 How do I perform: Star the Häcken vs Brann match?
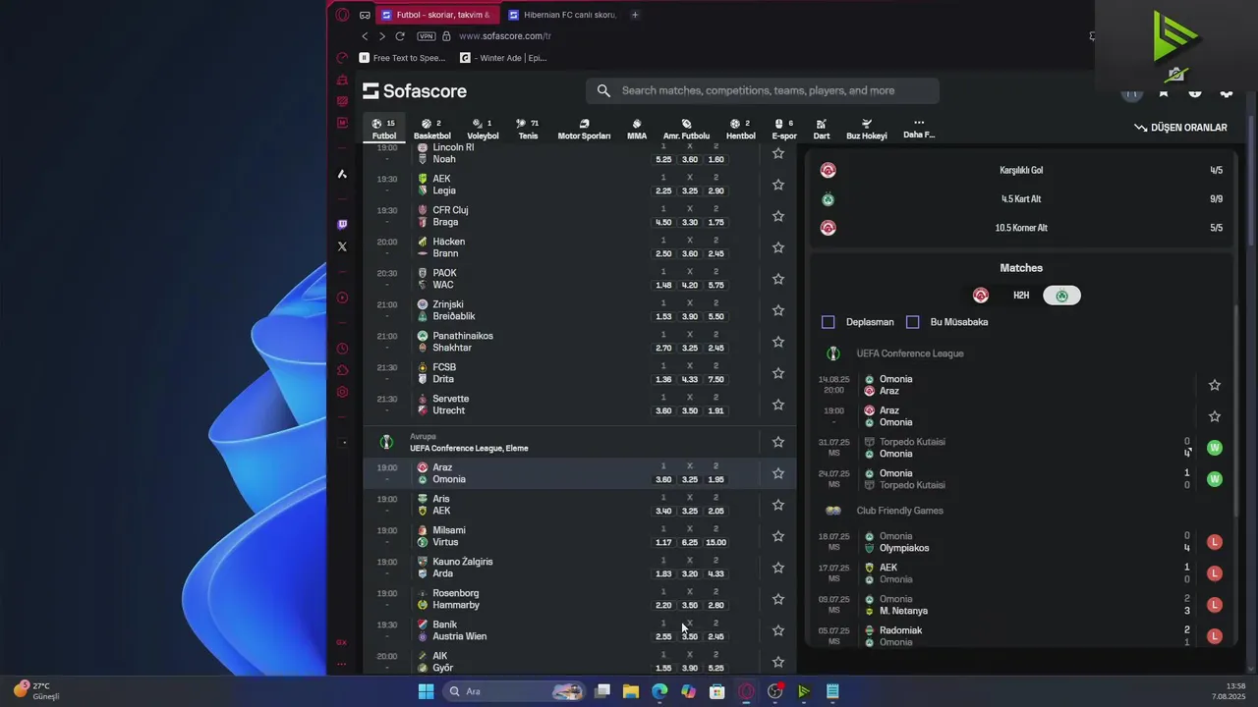pos(778,247)
